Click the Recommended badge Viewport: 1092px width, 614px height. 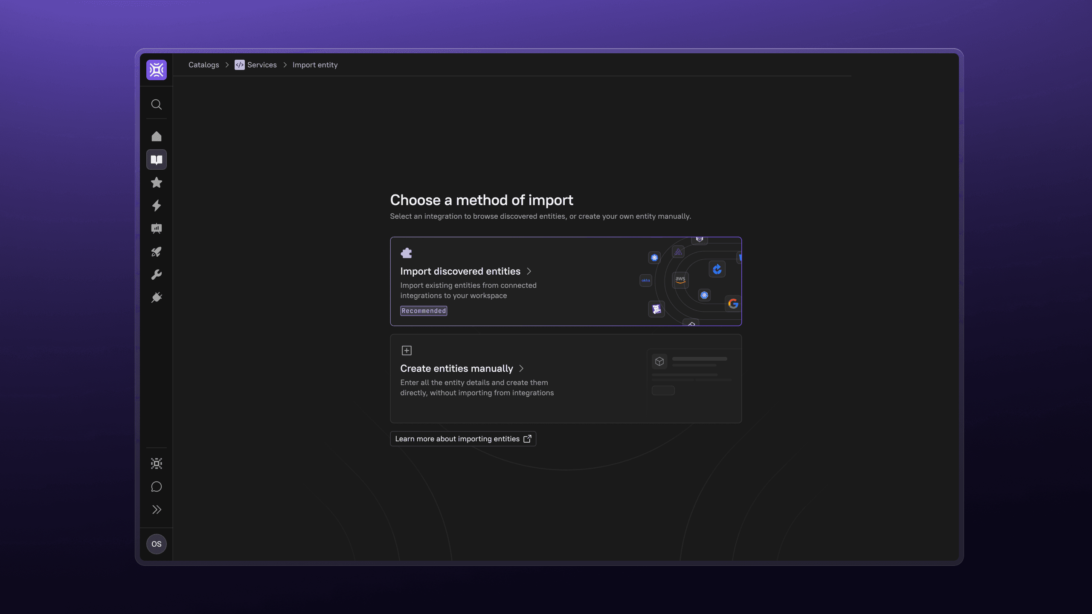point(424,311)
